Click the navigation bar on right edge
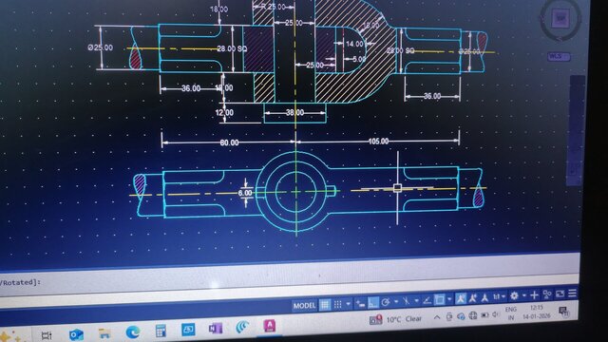 pos(577,130)
